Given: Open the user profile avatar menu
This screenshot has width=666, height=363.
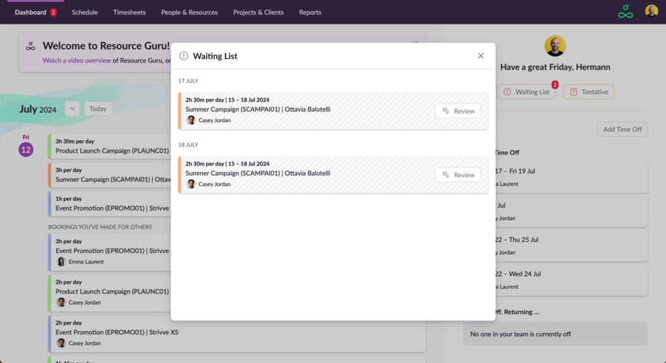Looking at the screenshot, I should 651,11.
